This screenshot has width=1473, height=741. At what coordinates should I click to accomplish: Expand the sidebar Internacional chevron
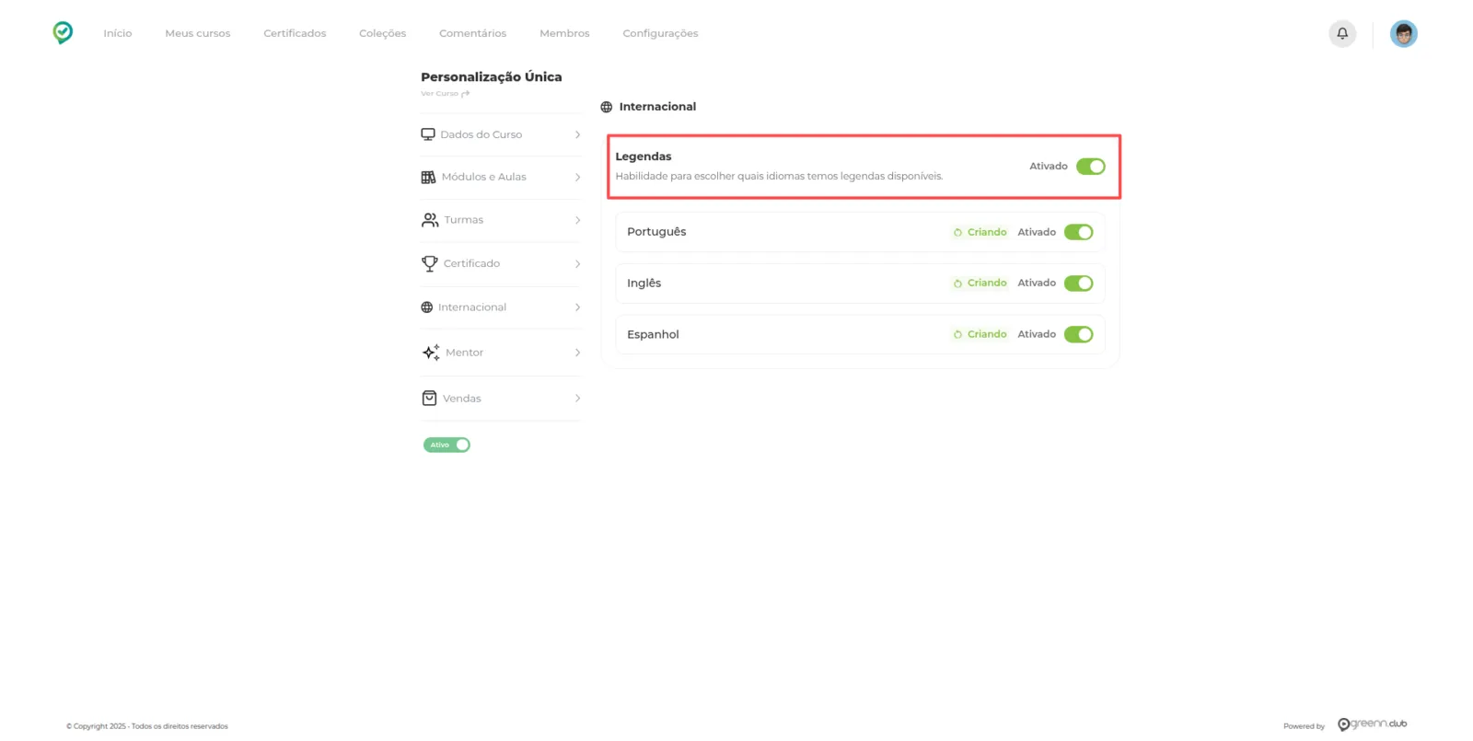tap(577, 307)
